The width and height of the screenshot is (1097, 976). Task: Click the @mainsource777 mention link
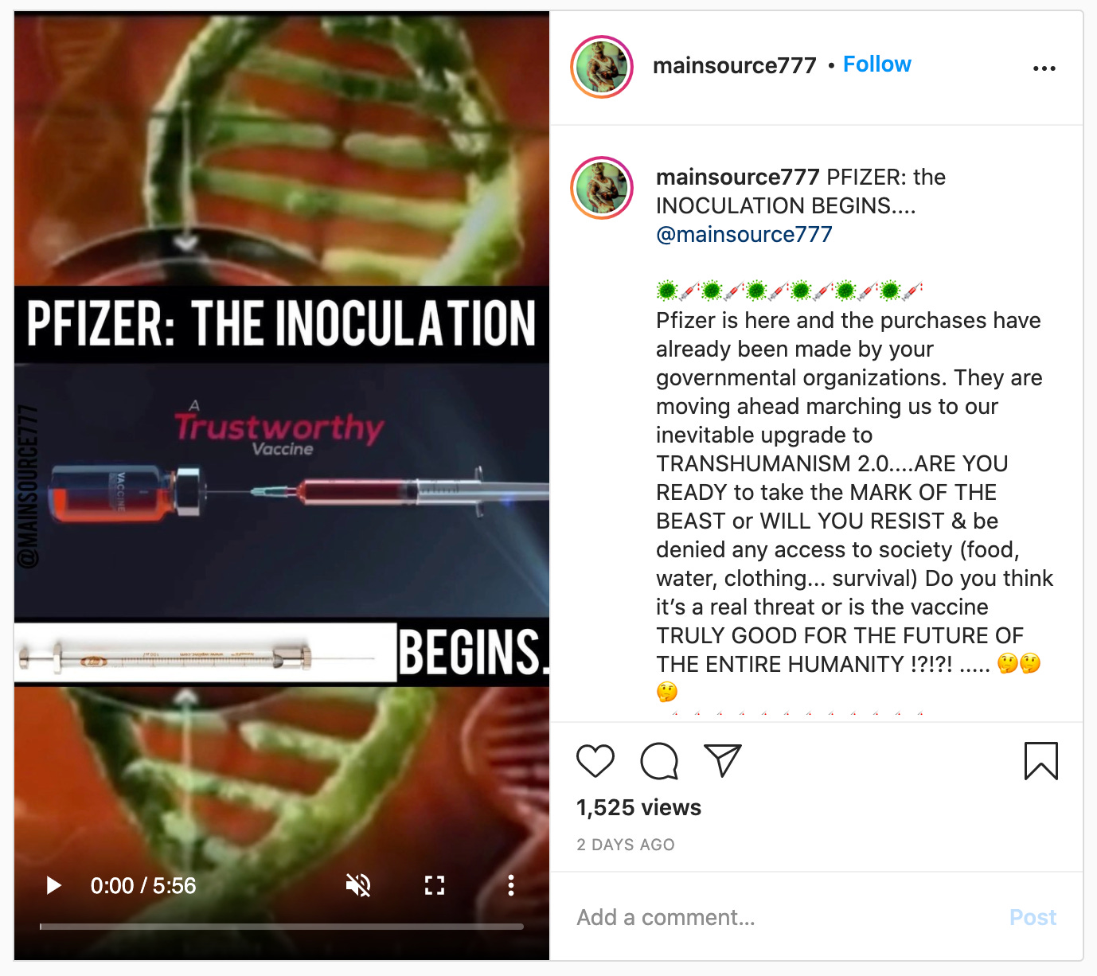[x=744, y=234]
